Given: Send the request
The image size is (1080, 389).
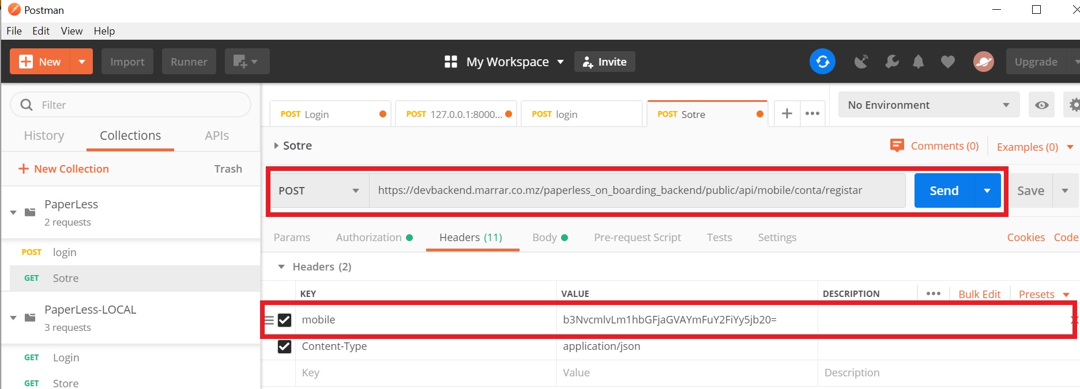Looking at the screenshot, I should pyautogui.click(x=944, y=190).
